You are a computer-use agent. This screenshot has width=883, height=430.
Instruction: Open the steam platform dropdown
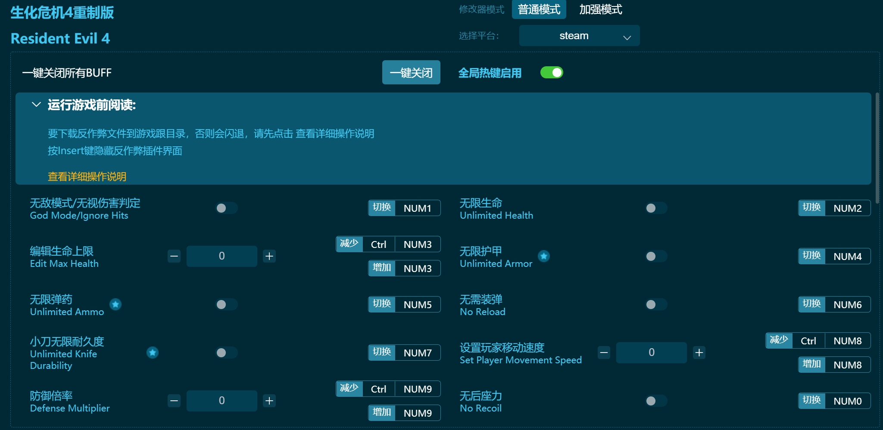pos(579,36)
